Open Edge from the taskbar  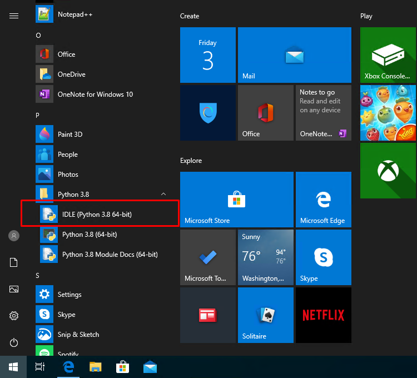click(68, 367)
